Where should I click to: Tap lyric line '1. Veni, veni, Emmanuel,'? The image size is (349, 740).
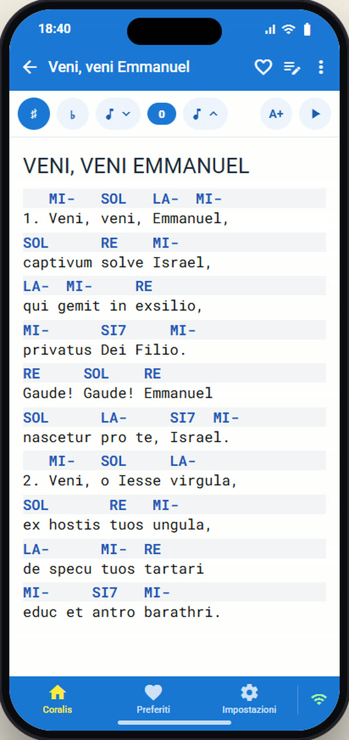pos(126,219)
